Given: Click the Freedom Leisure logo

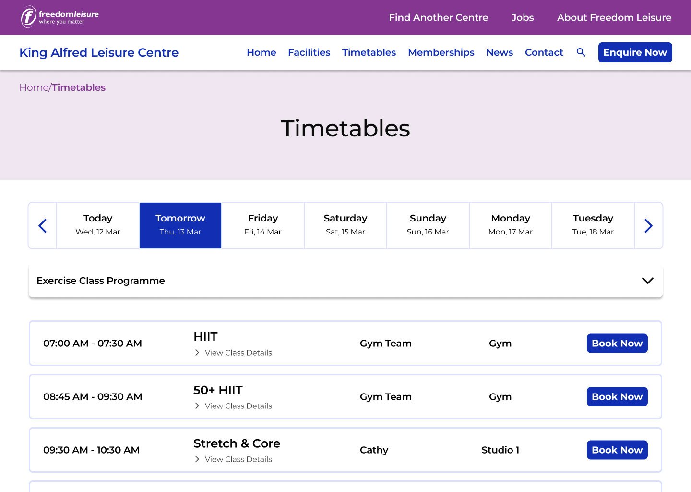Looking at the screenshot, I should [60, 17].
